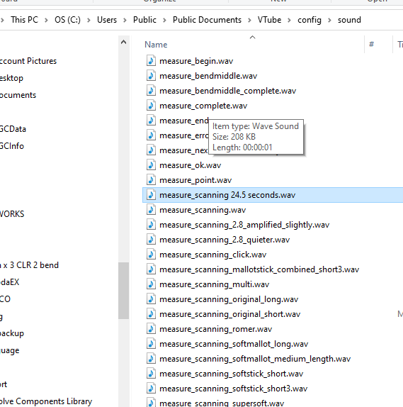Click the icon beside measure_complete.wav
Image resolution: width=403 pixels, height=407 pixels.
coord(151,106)
